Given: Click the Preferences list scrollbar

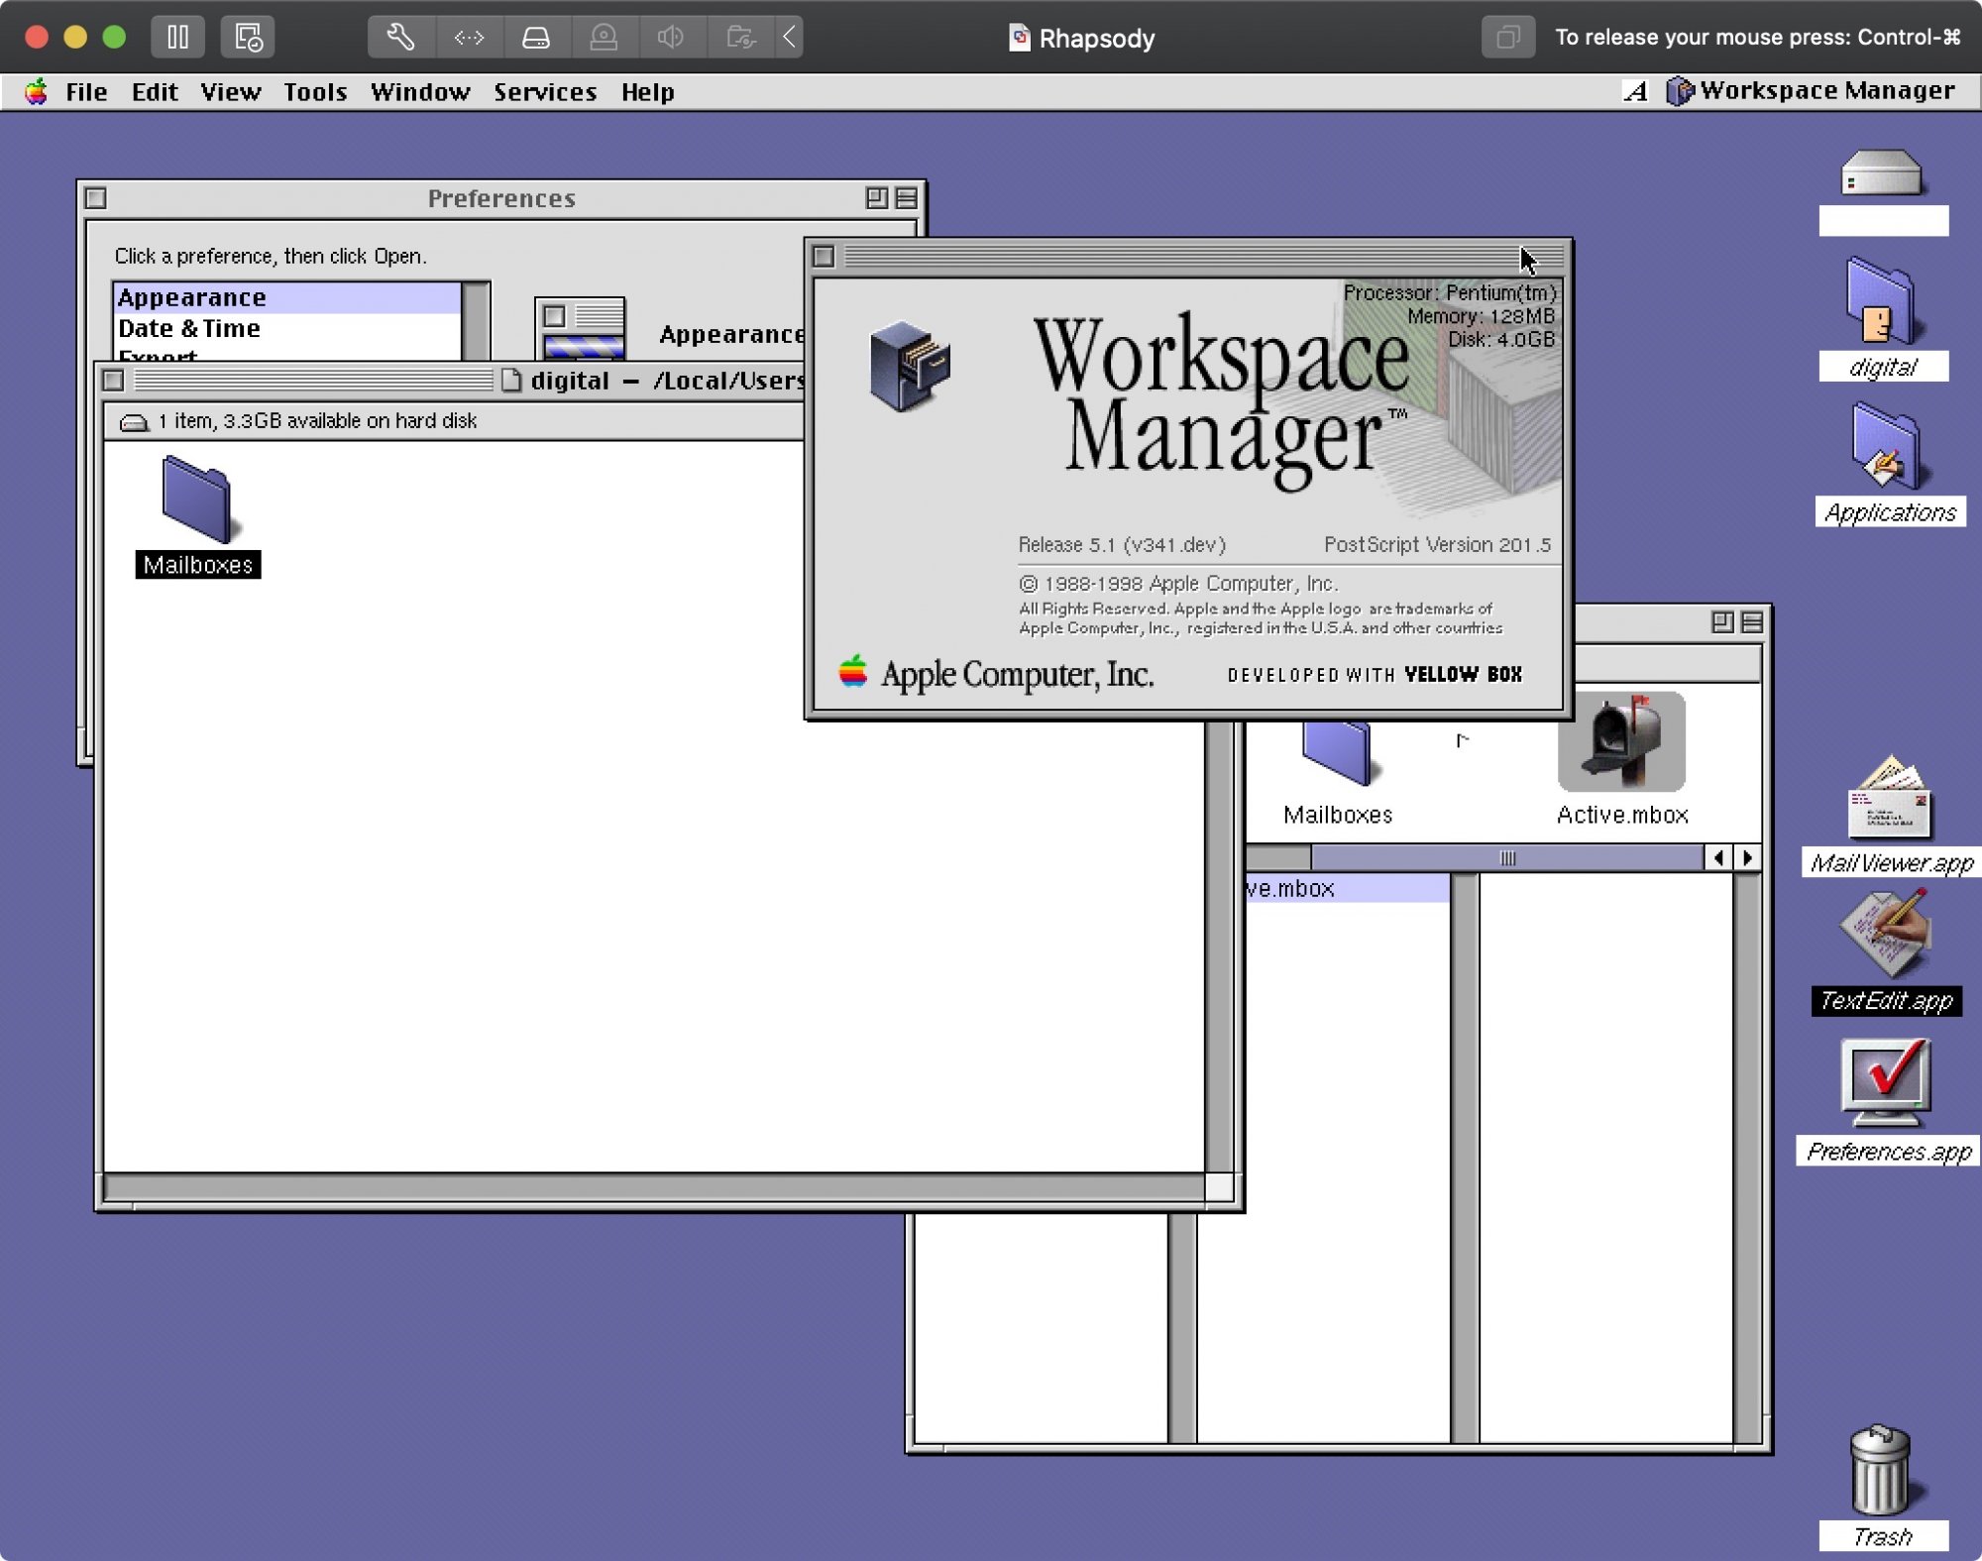Looking at the screenshot, I should 477,321.
